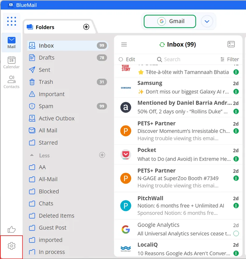This screenshot has height=259, width=246.
Task: Open email 'What to Do (and Avoid) in Extreme He...'
Action: (178, 154)
